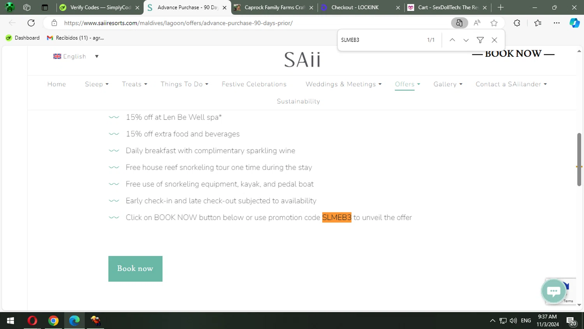Click the highlighted SLMEB3 promotion code
This screenshot has height=329, width=584.
[x=337, y=218]
